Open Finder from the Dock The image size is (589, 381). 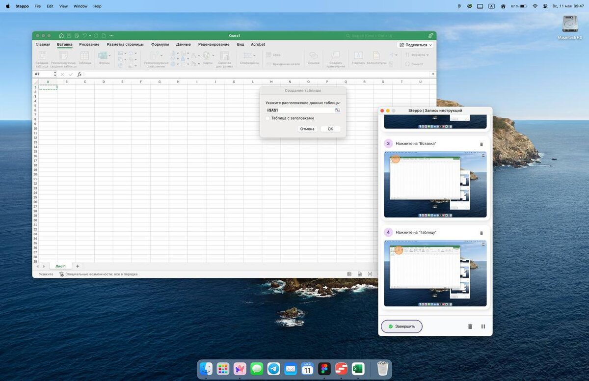pyautogui.click(x=206, y=369)
